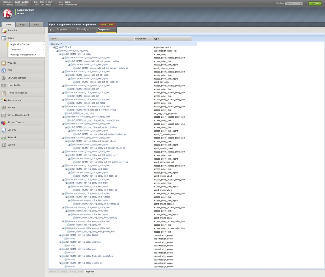
Task: Click the Refresh button
Action: click(90, 272)
